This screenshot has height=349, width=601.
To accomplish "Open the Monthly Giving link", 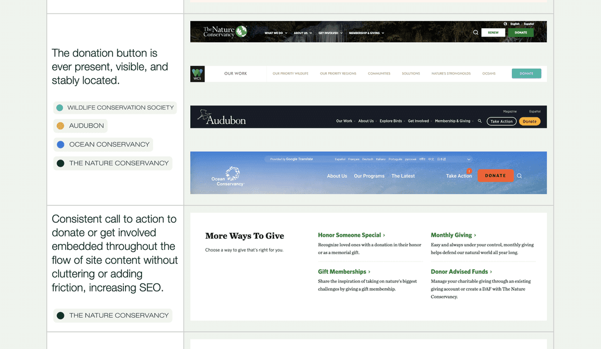I will click(454, 235).
